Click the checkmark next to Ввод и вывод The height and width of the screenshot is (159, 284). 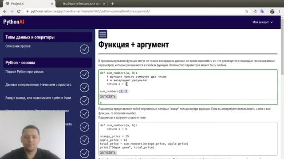(x=84, y=101)
